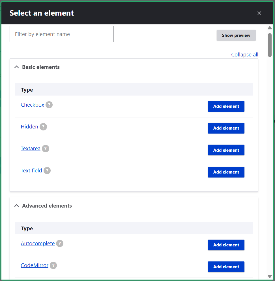Open the Text field element link

(31, 171)
